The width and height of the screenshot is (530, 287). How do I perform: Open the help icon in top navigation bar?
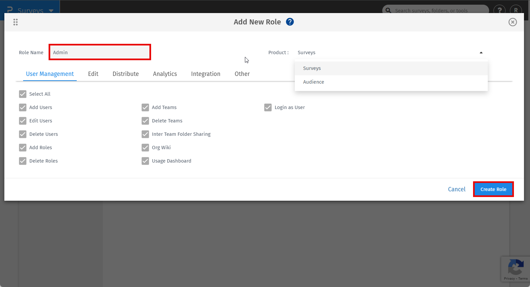500,10
